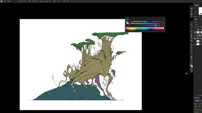Image resolution: width=202 pixels, height=113 pixels.
Task: Open top collapsed panel icon with sliders
Action: point(192,9)
